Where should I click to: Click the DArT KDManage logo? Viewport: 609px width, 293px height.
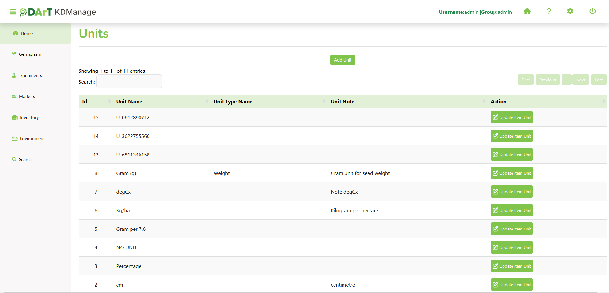[x=58, y=12]
